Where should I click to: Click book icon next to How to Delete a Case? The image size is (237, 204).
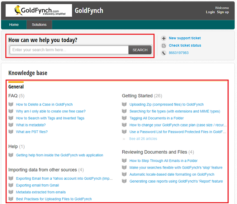click(x=11, y=104)
